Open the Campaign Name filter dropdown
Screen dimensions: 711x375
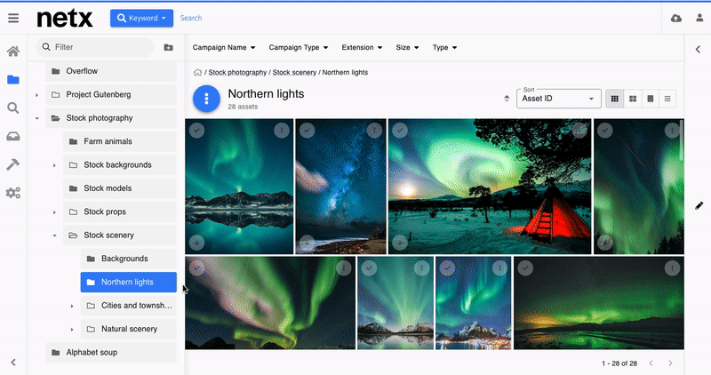click(224, 47)
